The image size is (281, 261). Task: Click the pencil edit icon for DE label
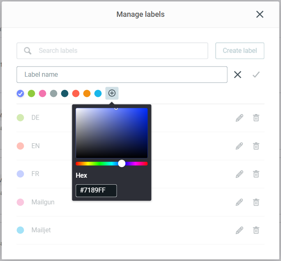(x=240, y=118)
